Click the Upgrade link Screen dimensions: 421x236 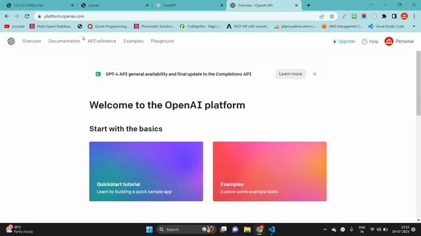pos(344,41)
